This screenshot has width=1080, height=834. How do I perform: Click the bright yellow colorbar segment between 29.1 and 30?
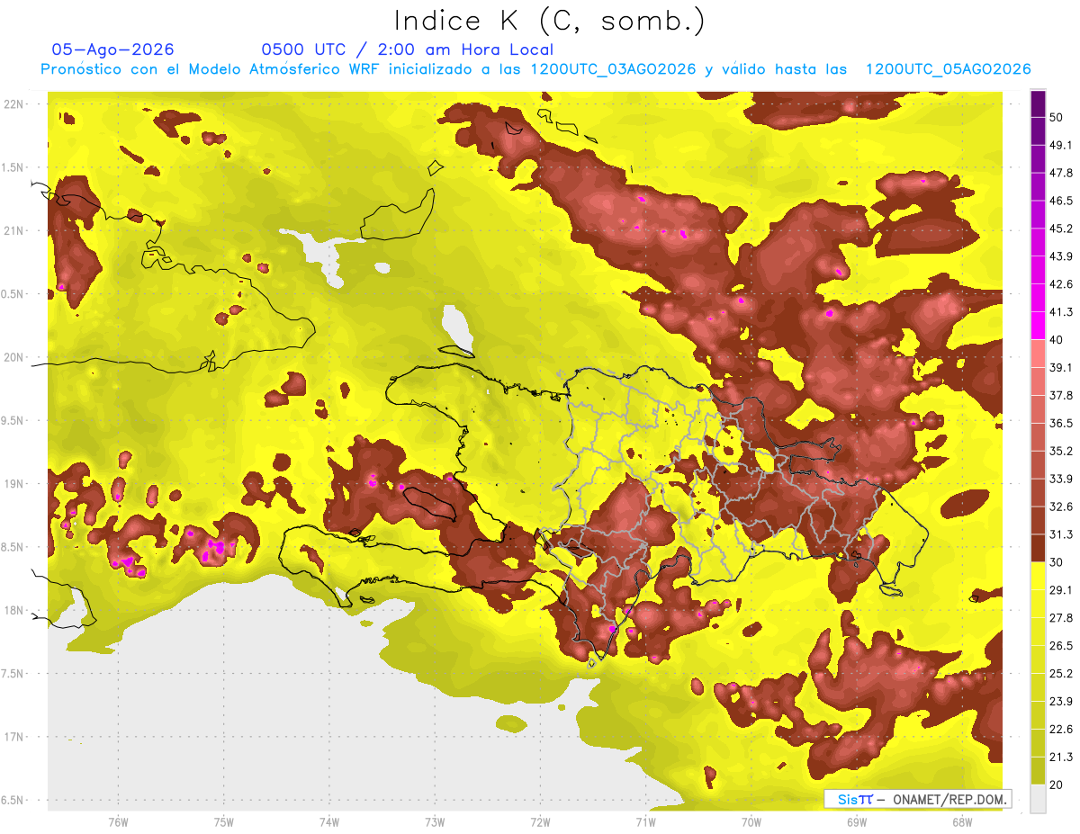[x=1038, y=576]
